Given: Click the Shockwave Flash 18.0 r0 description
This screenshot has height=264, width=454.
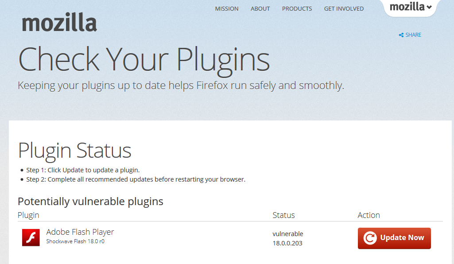Looking at the screenshot, I should point(75,241).
